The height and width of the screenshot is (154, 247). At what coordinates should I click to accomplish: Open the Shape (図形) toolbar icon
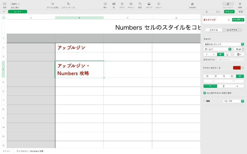[x=140, y=4]
